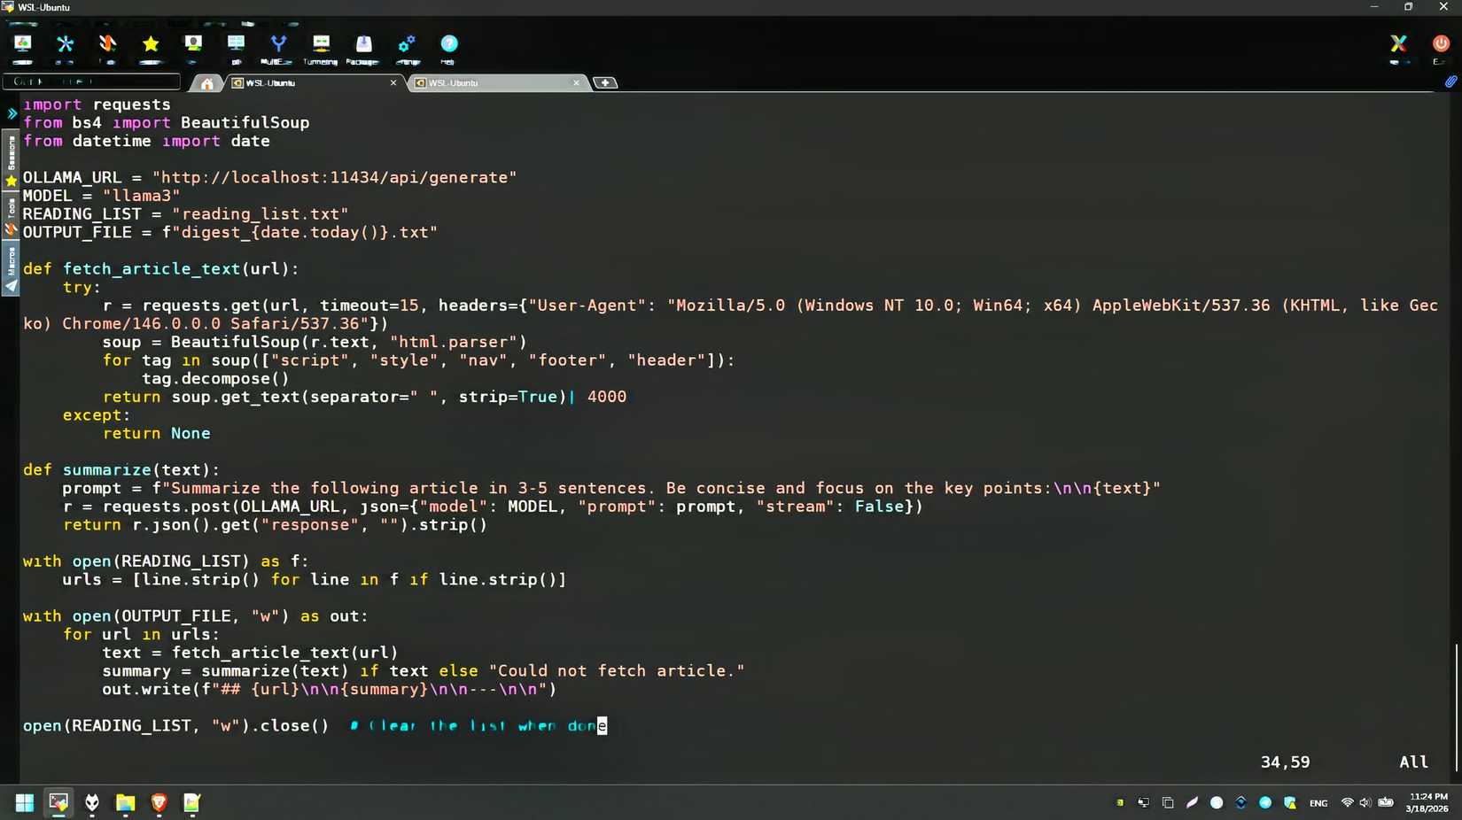The height and width of the screenshot is (820, 1462).
Task: Click the '"llama3"' string in code
Action: point(142,196)
